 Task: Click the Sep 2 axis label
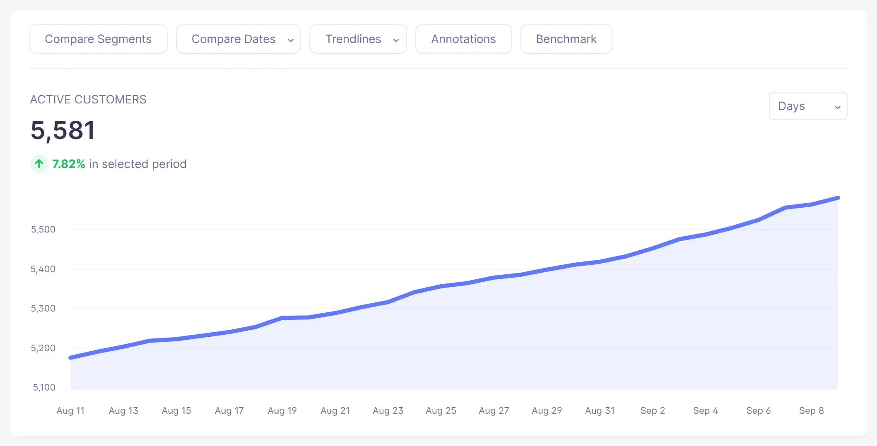[x=653, y=410]
